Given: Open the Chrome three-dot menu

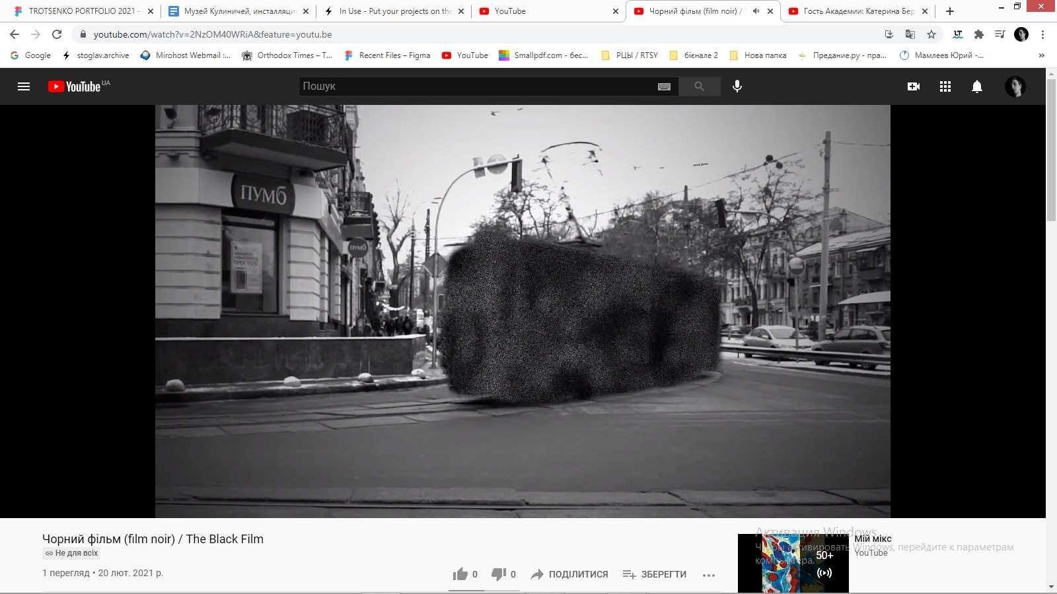Looking at the screenshot, I should pos(1042,34).
